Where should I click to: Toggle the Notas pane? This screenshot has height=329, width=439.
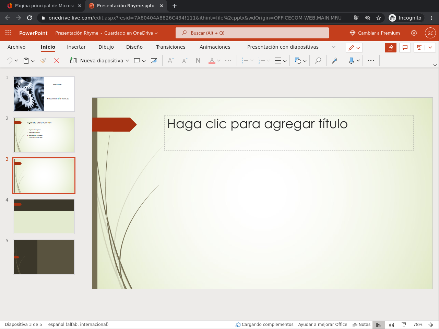pyautogui.click(x=361, y=325)
